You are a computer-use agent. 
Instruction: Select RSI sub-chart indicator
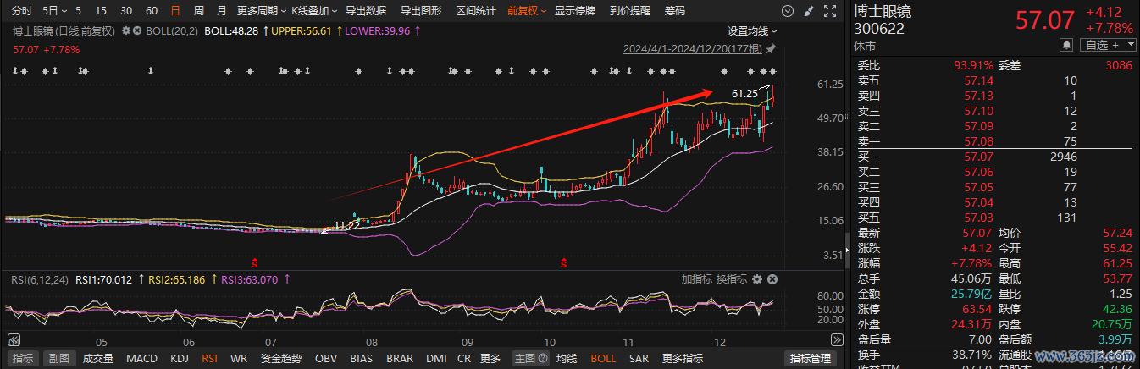tap(210, 359)
